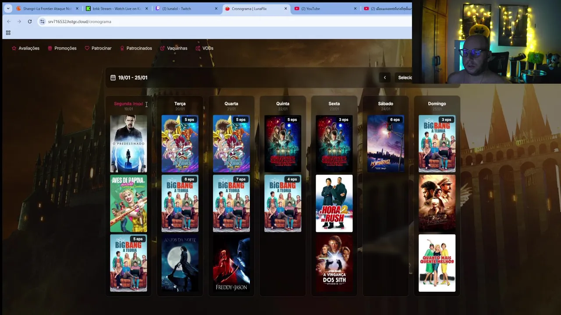
Task: Close the lunalol - Twitch tab
Action: click(x=216, y=8)
